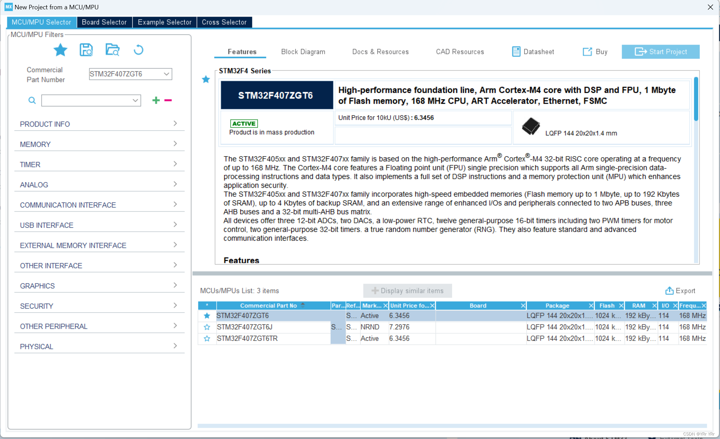Switch to the Board Selector tab

point(104,22)
